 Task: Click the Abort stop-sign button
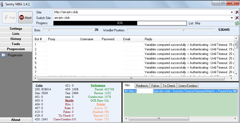point(26,18)
